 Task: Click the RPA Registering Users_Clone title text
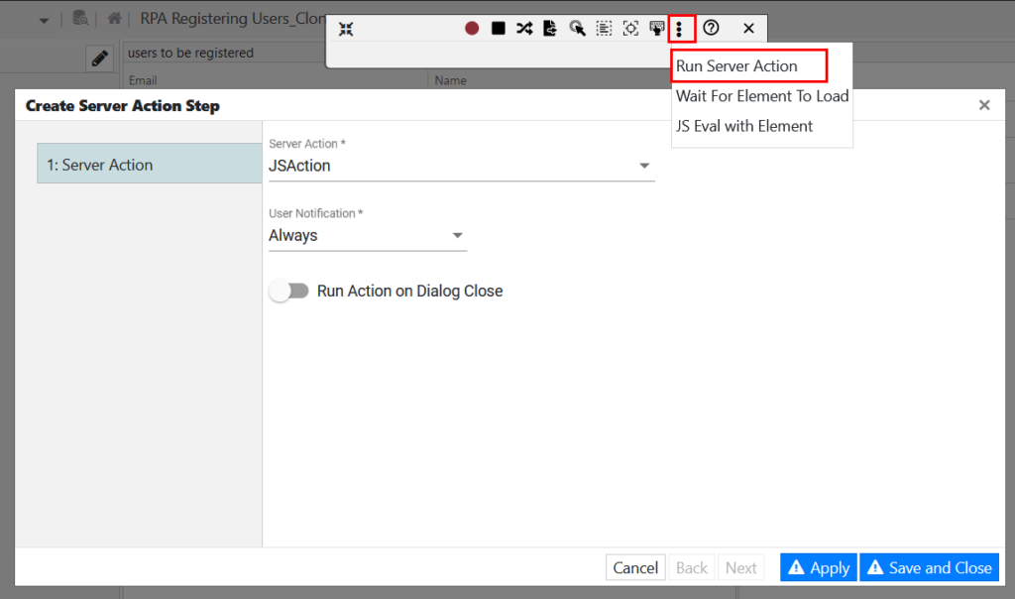pyautogui.click(x=233, y=18)
